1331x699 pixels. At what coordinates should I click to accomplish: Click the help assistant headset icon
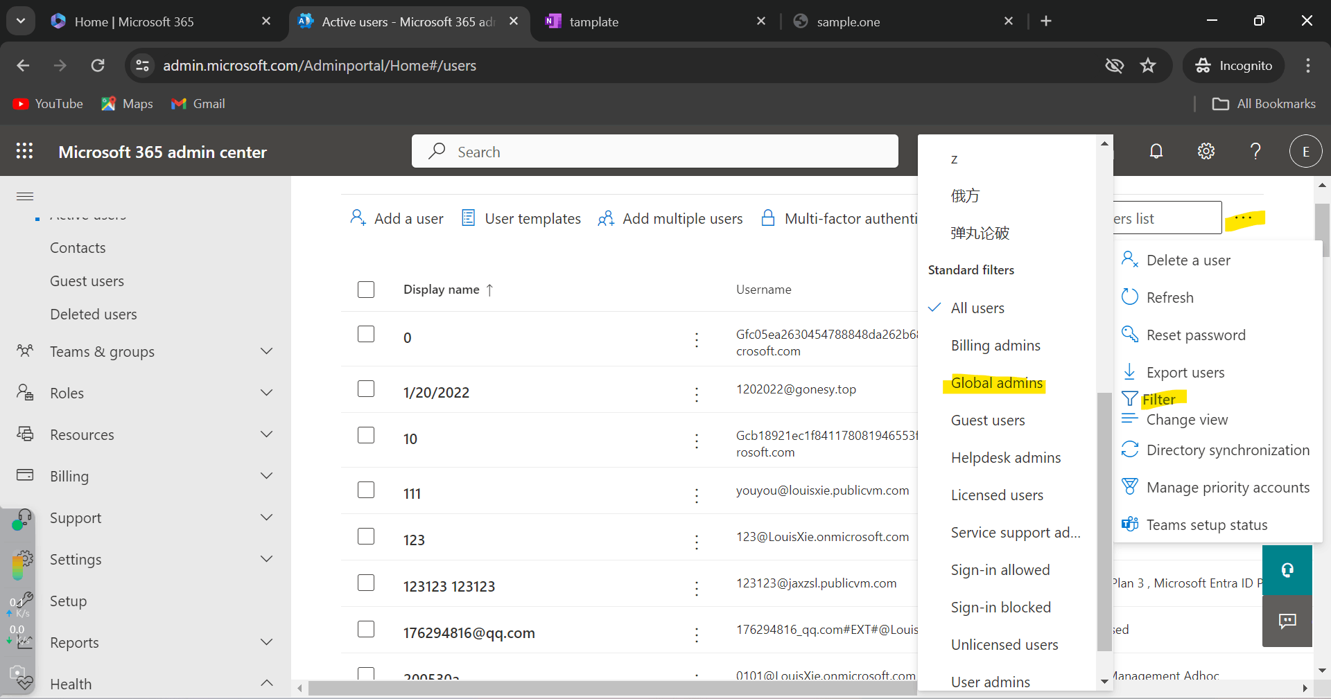click(x=1287, y=570)
